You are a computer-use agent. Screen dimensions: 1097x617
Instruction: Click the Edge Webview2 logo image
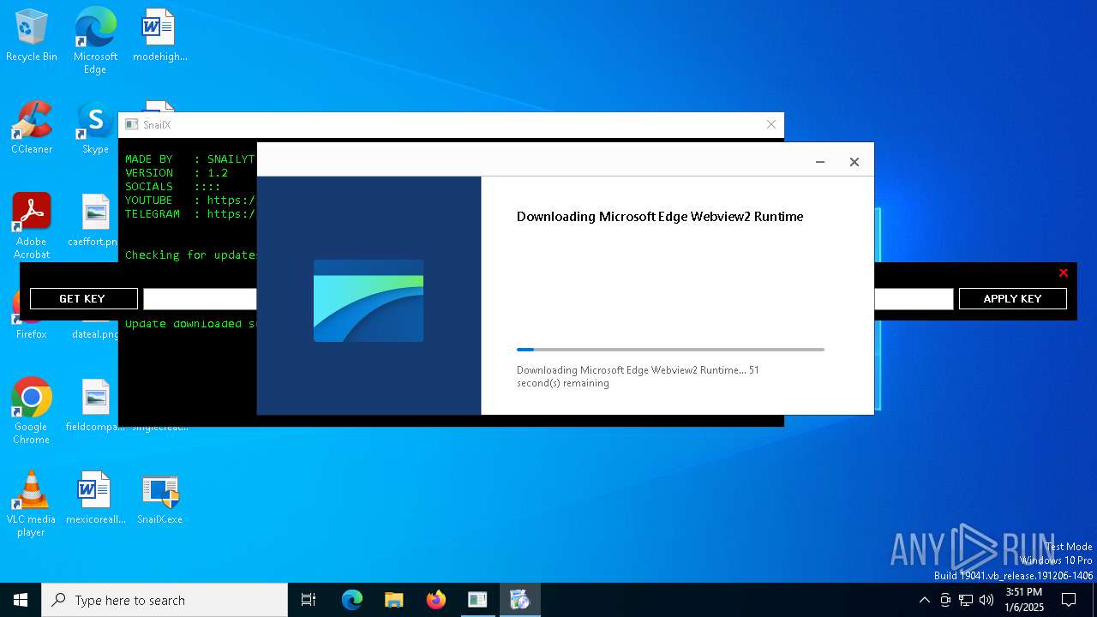point(369,301)
